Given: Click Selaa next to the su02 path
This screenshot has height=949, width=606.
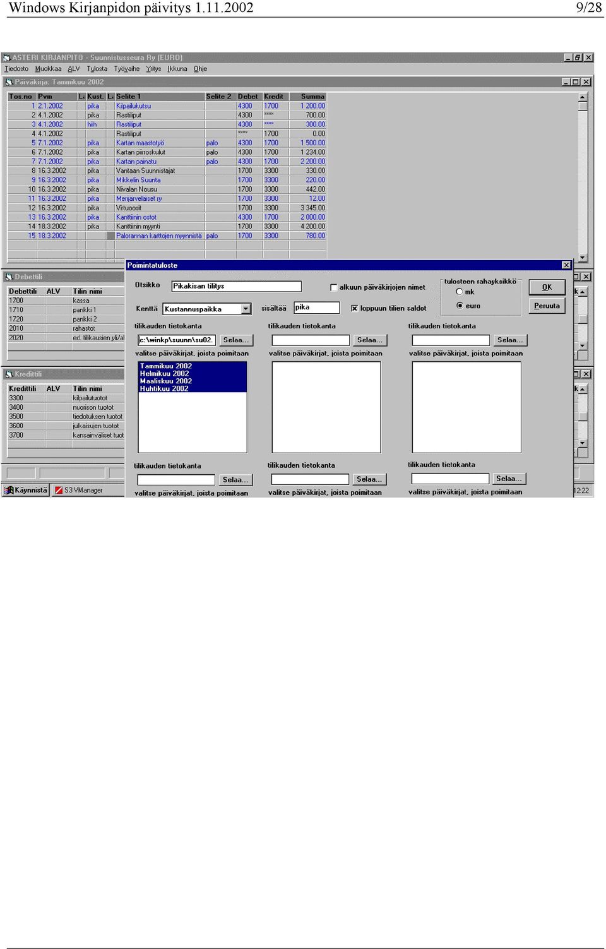Looking at the screenshot, I should coord(236,340).
